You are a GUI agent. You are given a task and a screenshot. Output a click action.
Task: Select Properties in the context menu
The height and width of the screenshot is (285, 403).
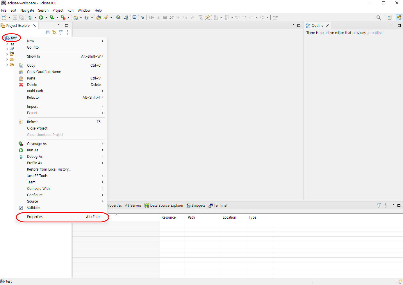[62, 217]
